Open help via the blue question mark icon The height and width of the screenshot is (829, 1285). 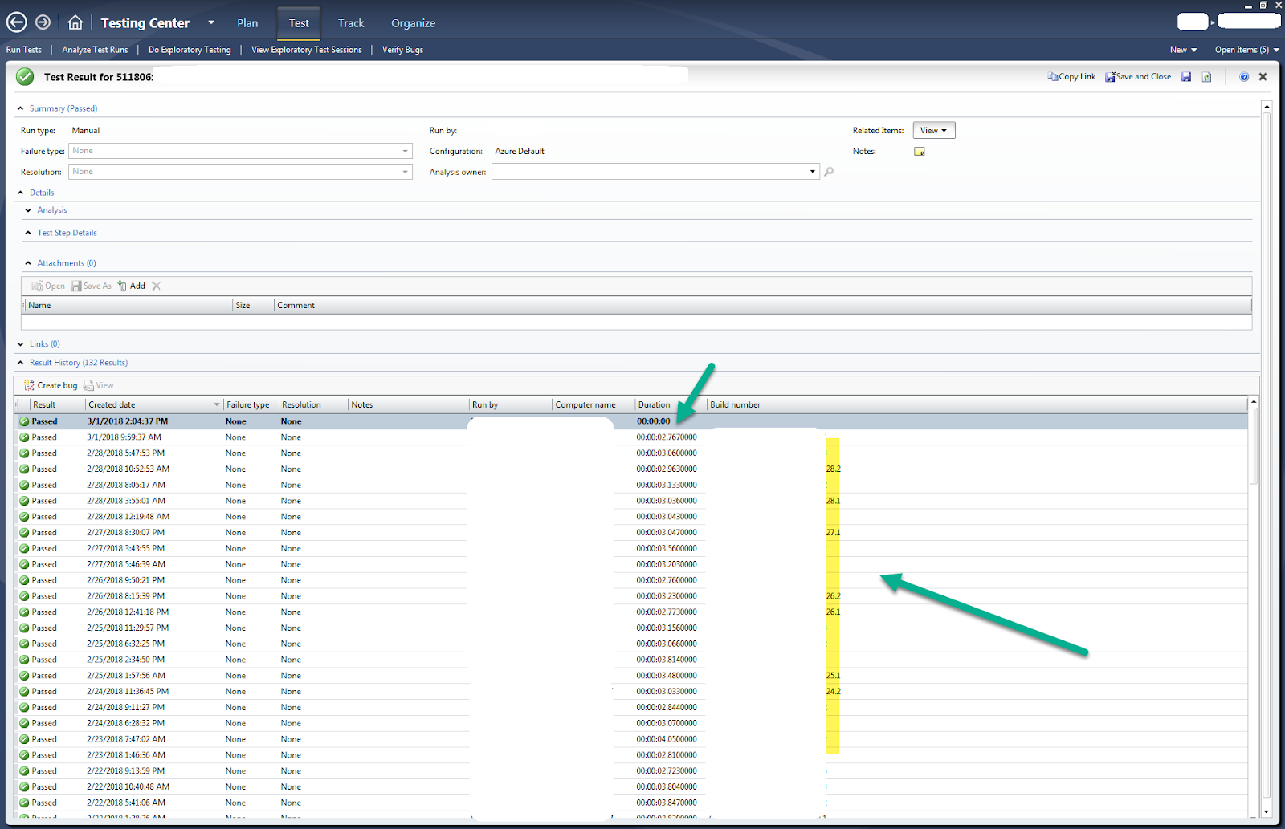(1244, 76)
